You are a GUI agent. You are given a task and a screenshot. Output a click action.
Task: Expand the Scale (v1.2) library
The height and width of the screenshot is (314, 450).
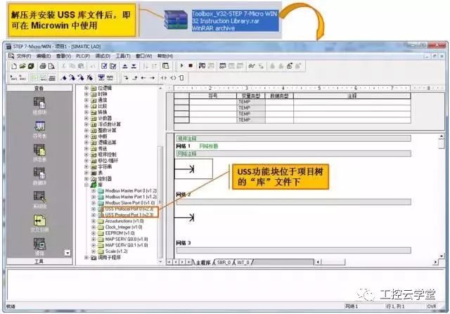click(94, 251)
